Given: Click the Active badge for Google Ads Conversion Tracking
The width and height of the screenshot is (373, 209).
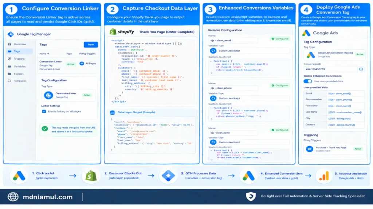Looking at the screenshot, I should tap(360, 54).
